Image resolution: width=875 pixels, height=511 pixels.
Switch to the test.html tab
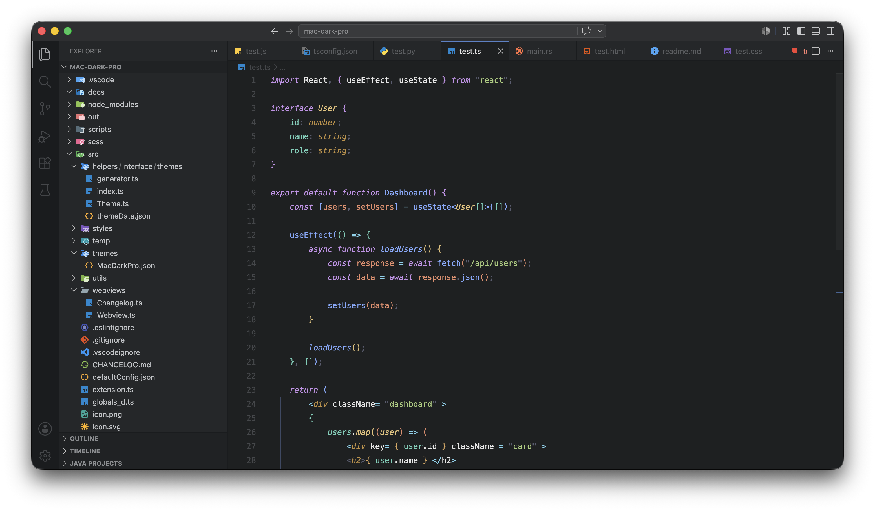tap(610, 51)
